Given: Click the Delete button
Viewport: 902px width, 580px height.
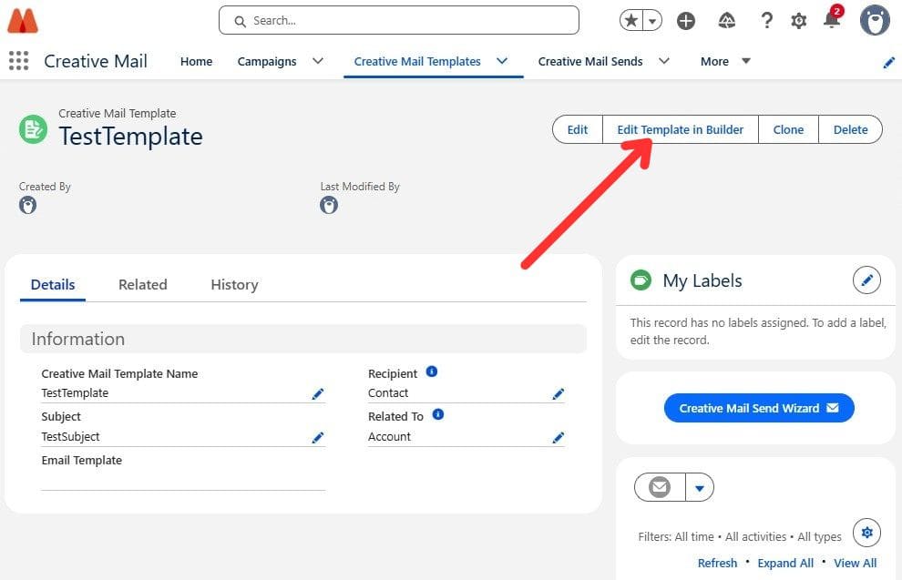Looking at the screenshot, I should [x=850, y=129].
